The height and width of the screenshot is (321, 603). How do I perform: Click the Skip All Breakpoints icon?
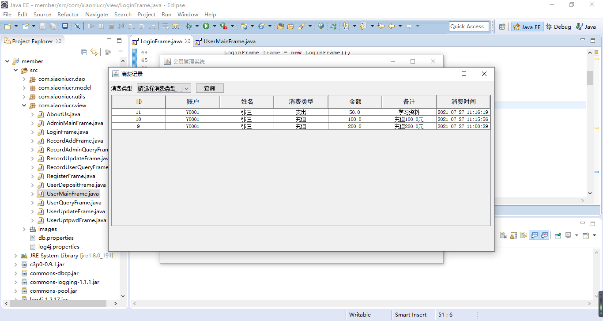click(77, 26)
